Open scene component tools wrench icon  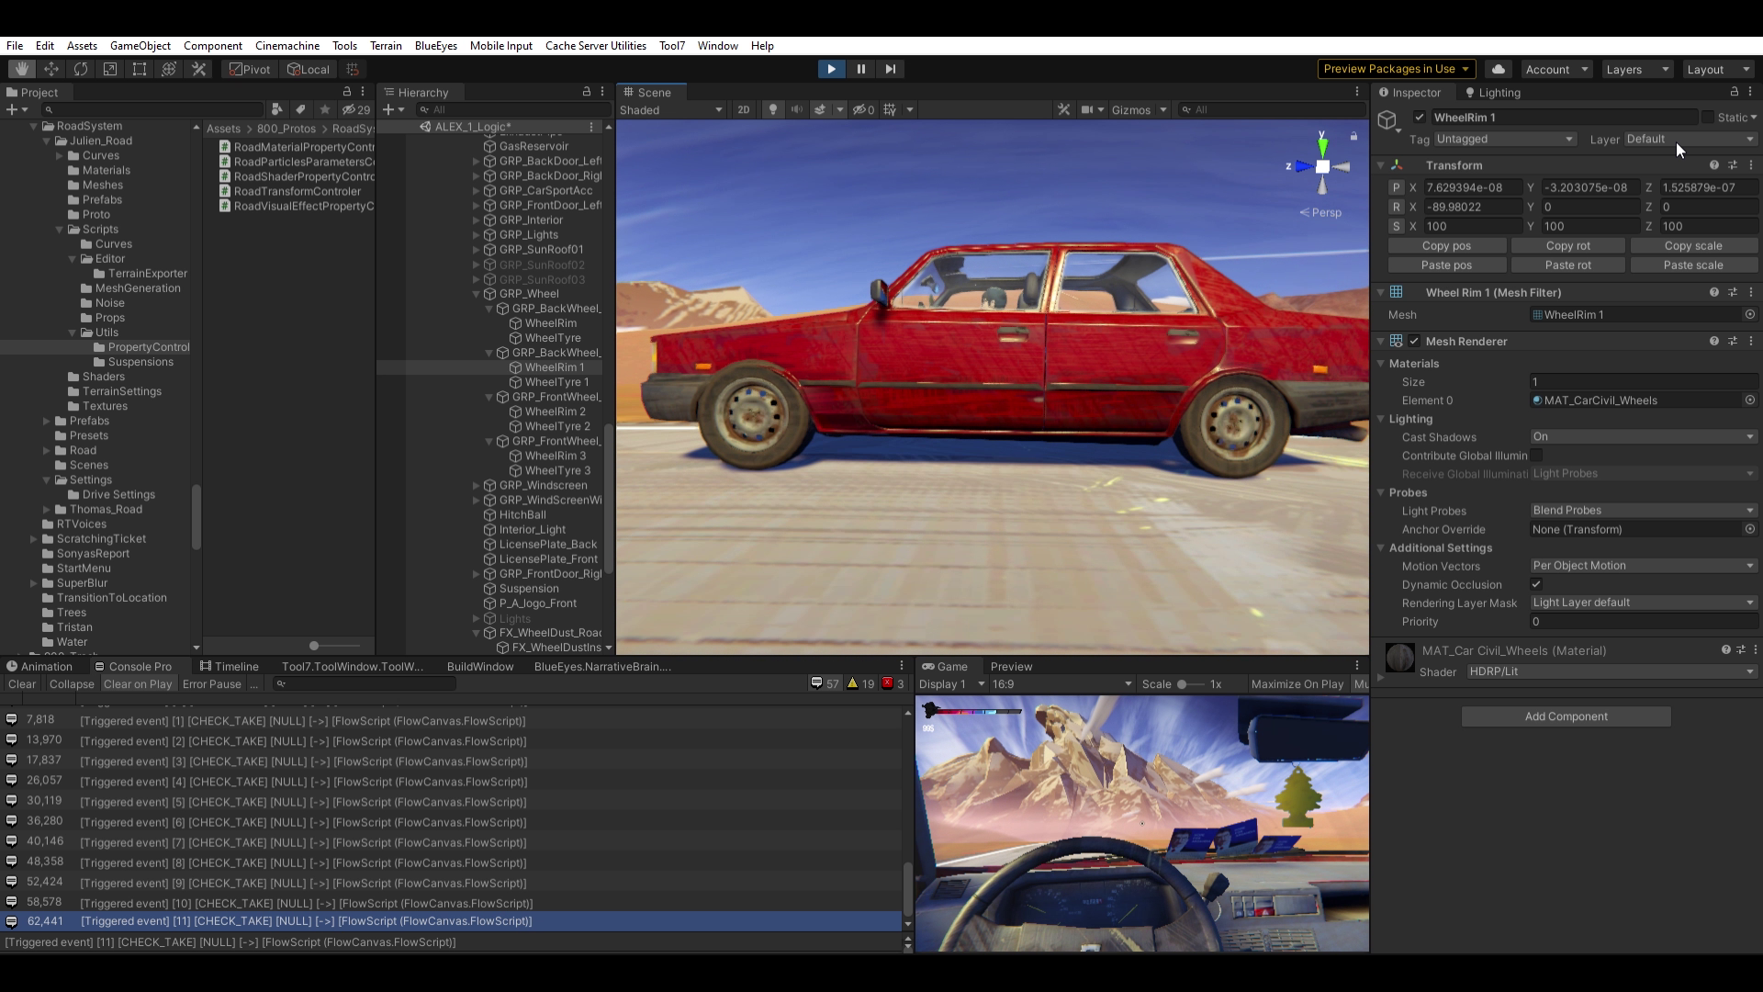[1063, 109]
